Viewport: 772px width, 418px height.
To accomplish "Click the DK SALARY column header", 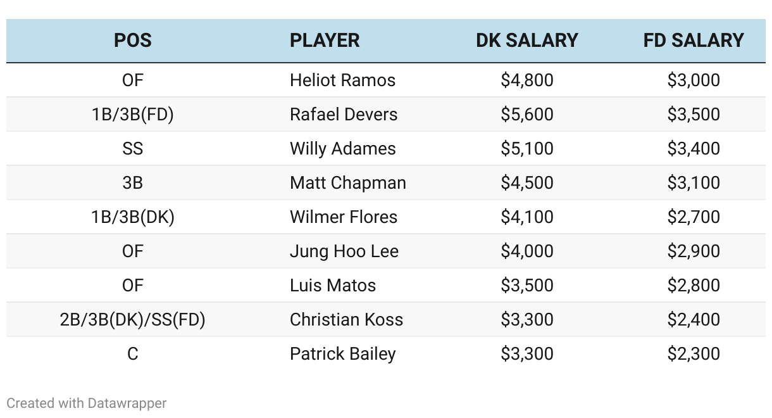I will [x=527, y=41].
